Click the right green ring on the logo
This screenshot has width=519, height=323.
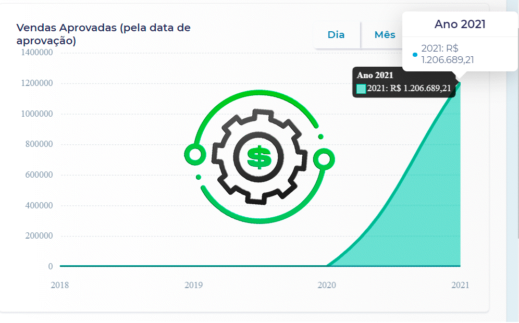324,158
